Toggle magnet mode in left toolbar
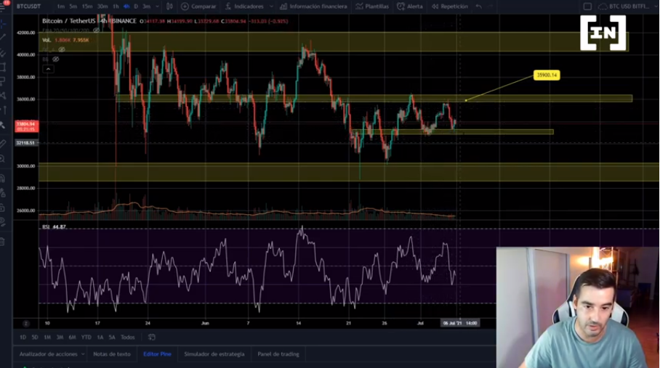Viewport: 660px width, 368px height. coord(2,178)
